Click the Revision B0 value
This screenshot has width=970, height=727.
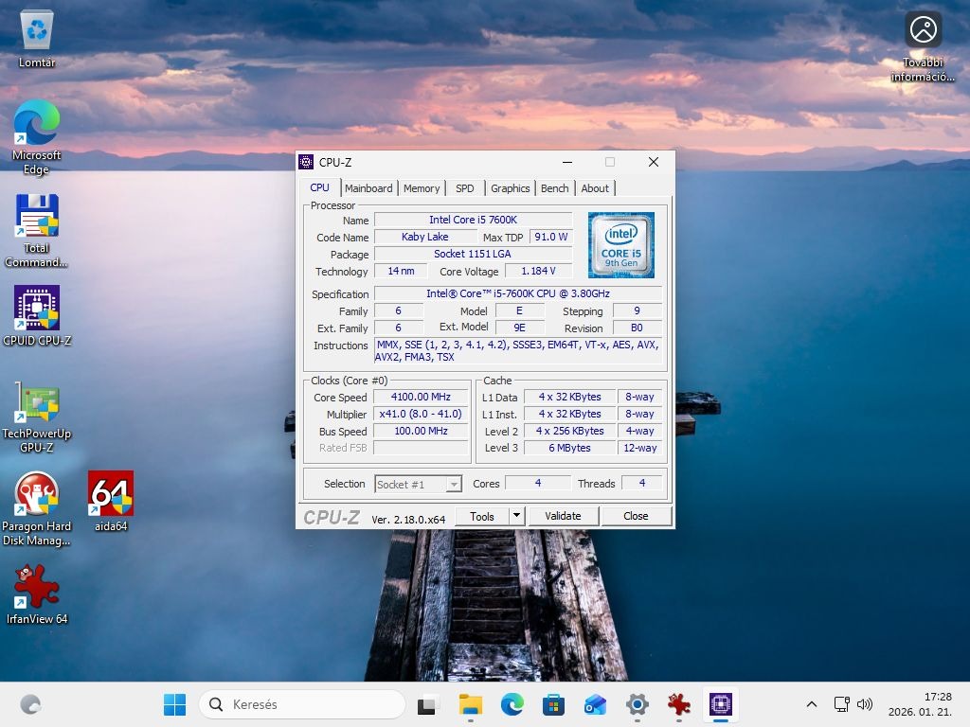[x=637, y=328]
